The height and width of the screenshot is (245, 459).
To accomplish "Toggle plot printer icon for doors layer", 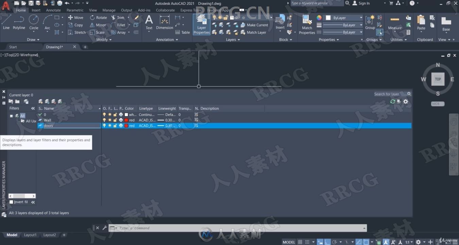I will tap(121, 126).
